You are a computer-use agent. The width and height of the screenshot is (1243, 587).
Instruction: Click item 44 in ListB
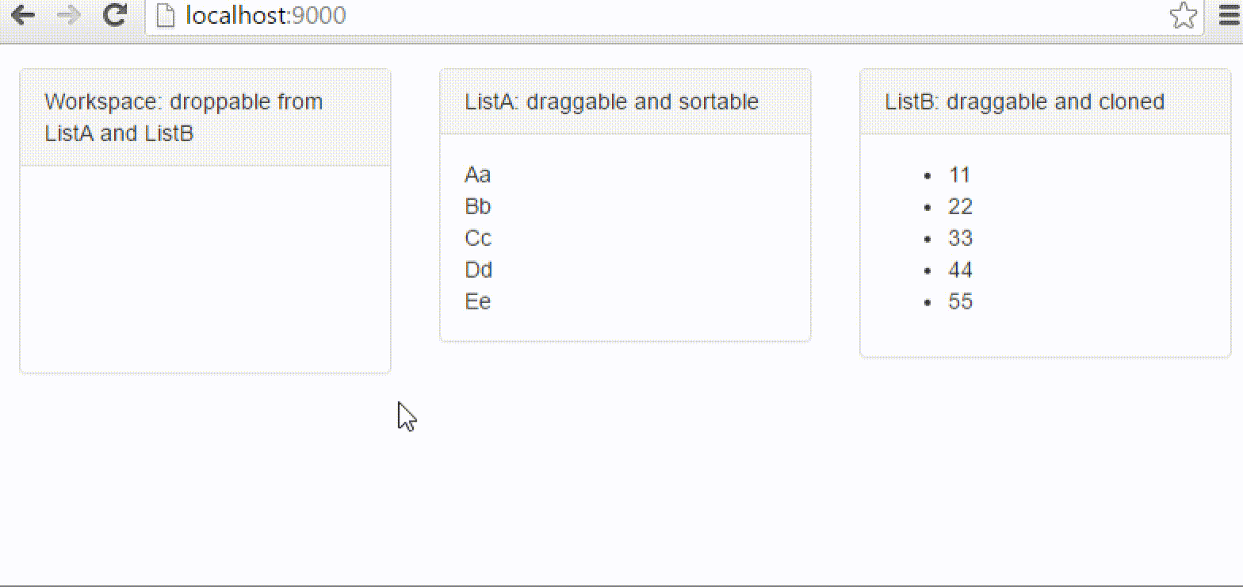pos(960,270)
